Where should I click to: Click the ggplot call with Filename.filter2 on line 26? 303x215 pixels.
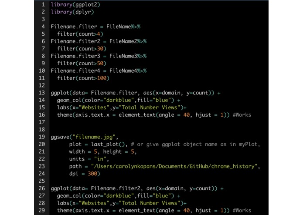[137, 188]
